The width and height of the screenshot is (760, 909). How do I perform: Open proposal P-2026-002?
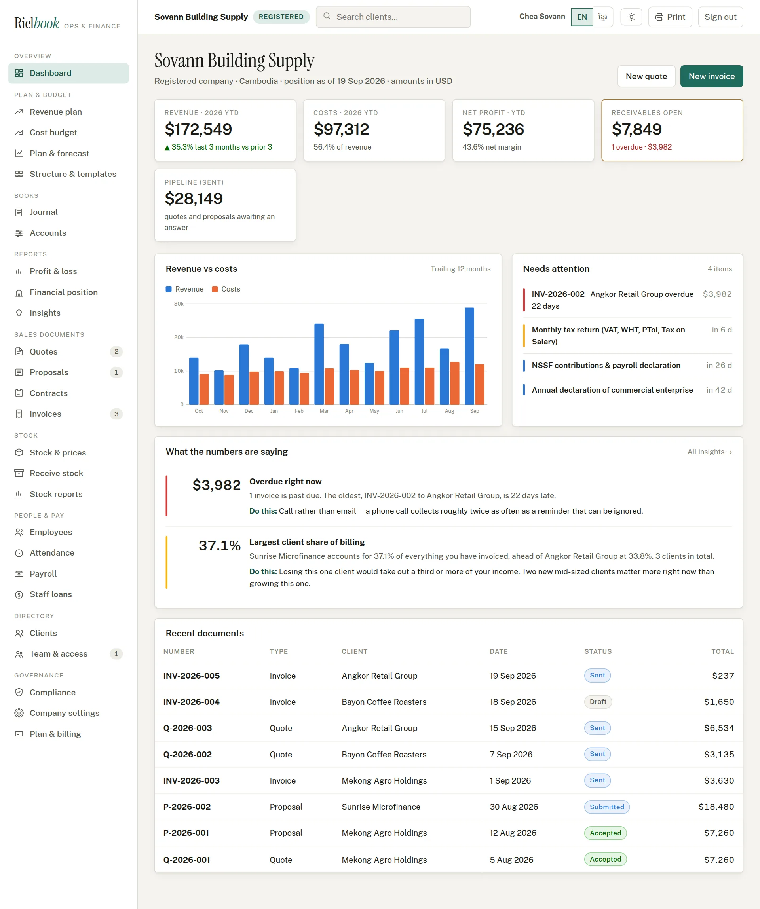448,807
